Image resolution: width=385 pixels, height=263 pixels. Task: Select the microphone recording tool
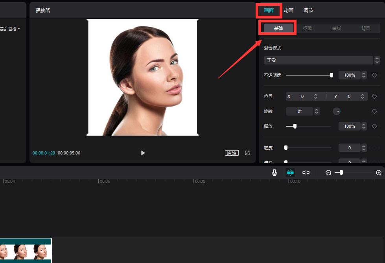(x=274, y=172)
